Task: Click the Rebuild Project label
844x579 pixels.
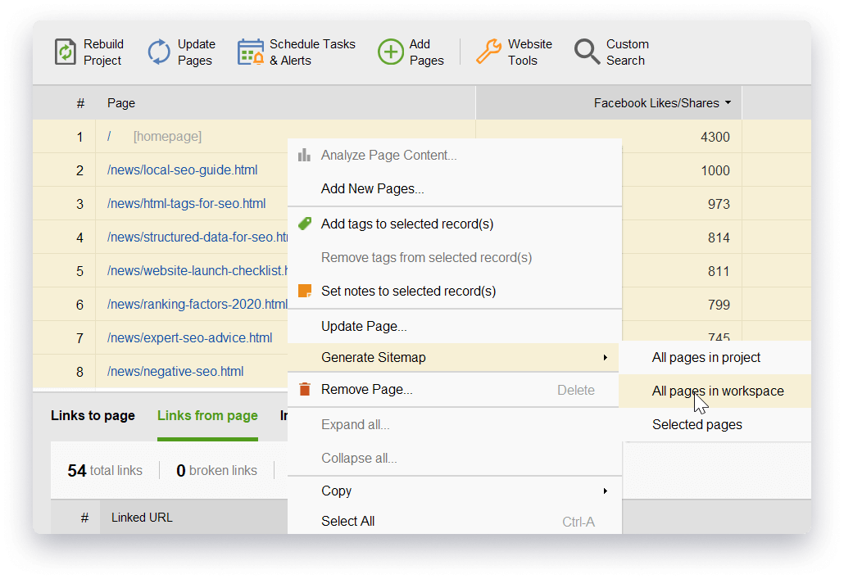Action: tap(103, 52)
